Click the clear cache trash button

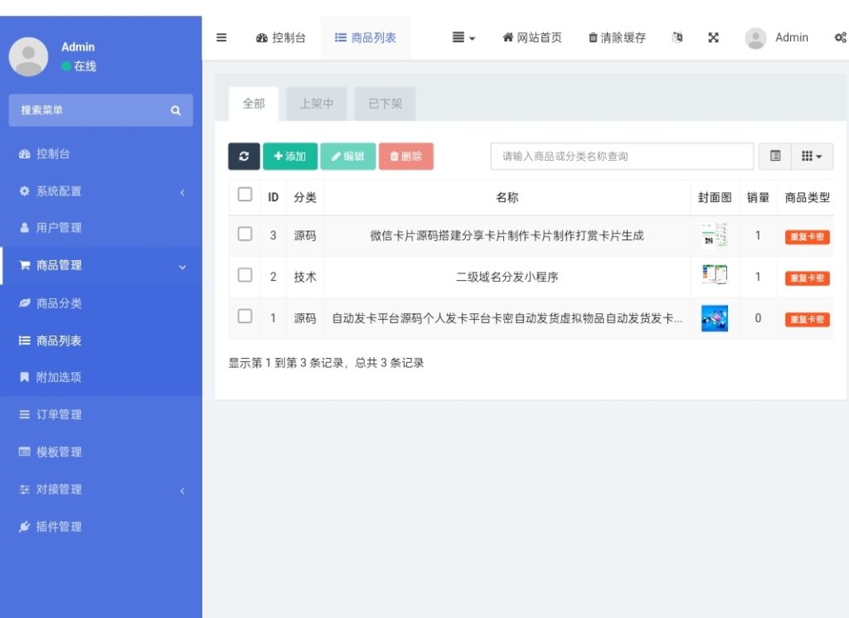(617, 37)
